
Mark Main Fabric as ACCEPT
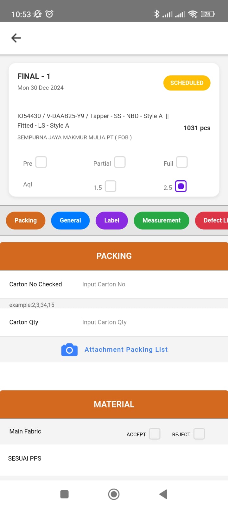click(x=155, y=434)
